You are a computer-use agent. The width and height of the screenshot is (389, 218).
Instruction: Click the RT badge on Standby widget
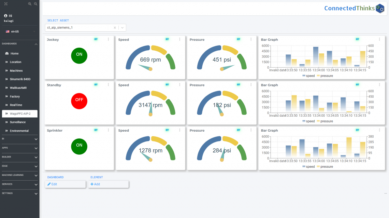[96, 85]
